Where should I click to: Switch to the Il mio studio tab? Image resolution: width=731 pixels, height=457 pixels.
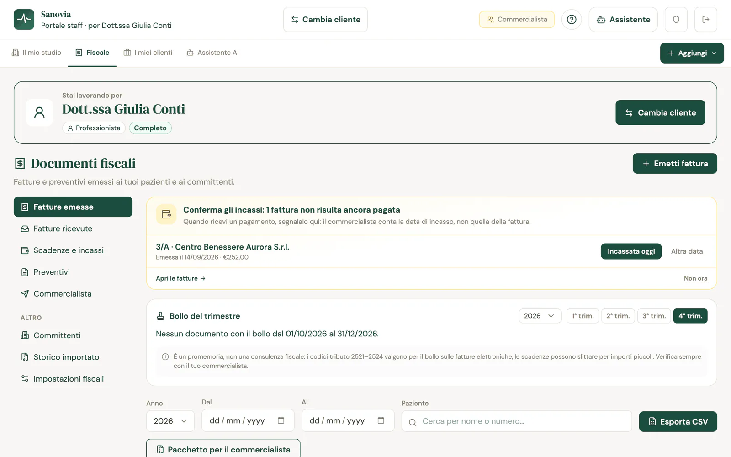[37, 53]
